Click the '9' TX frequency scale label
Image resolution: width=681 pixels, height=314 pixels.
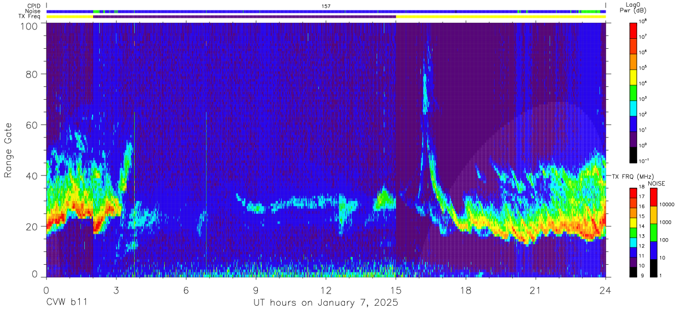[x=641, y=276]
